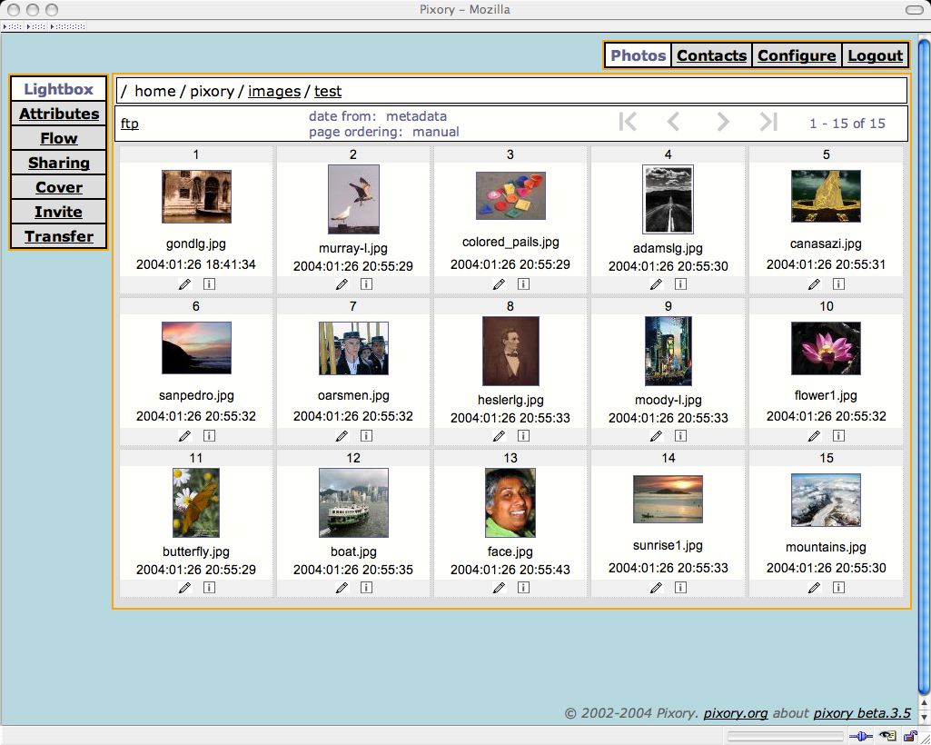This screenshot has height=745, width=931.
Task: Open the Photos tab
Action: (x=639, y=55)
